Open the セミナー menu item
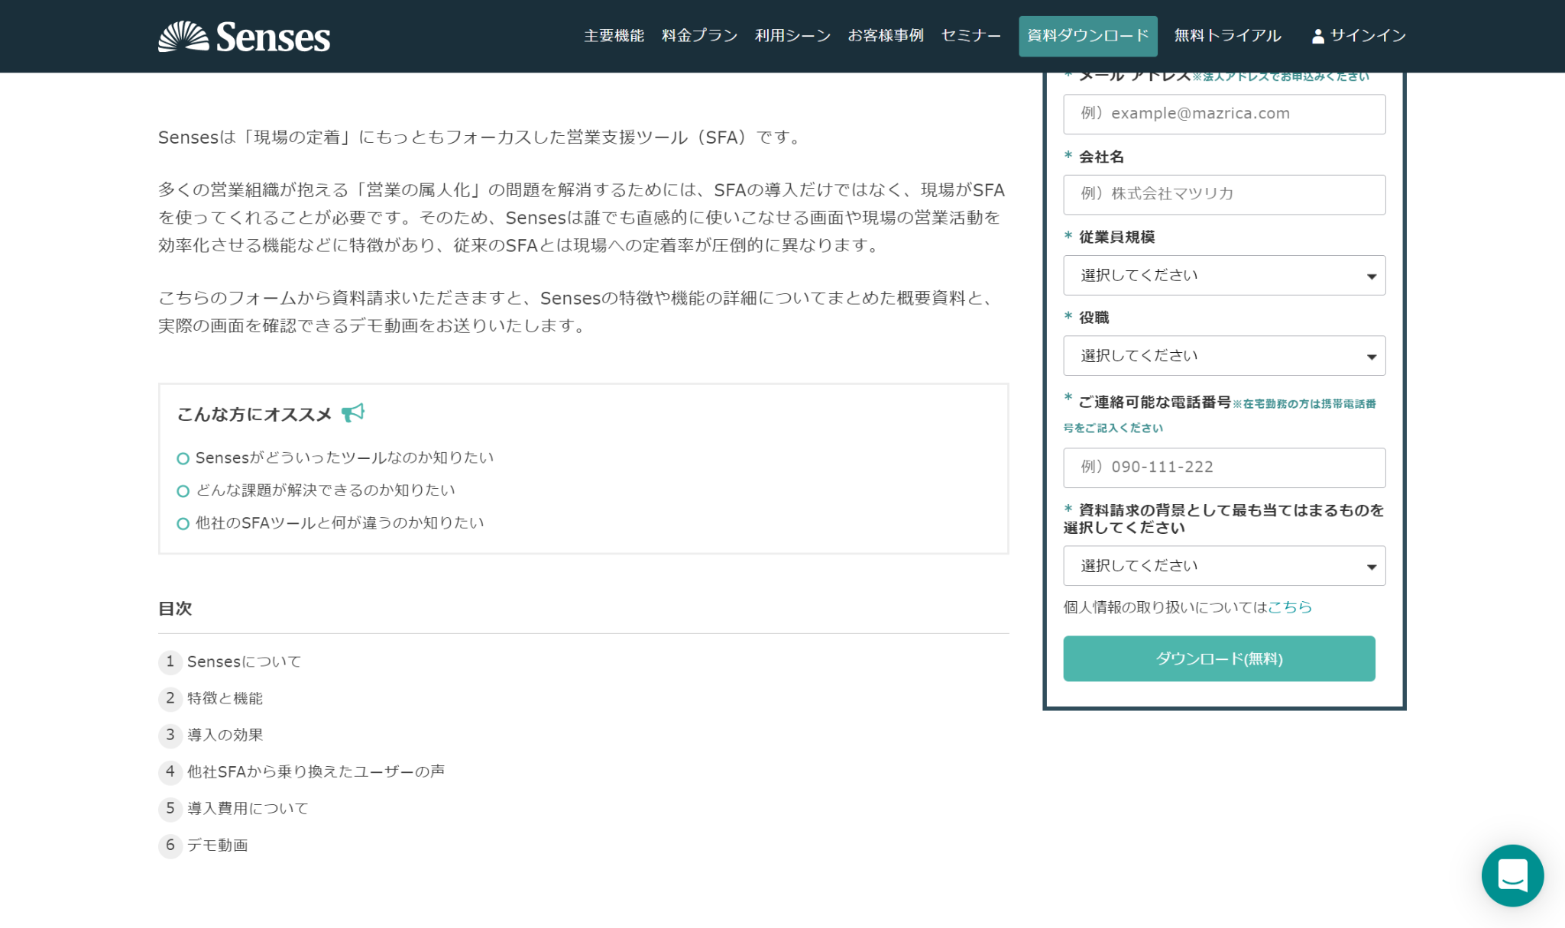This screenshot has height=928, width=1565. [970, 36]
